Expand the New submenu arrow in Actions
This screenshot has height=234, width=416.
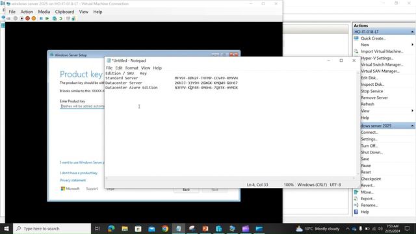(412, 45)
